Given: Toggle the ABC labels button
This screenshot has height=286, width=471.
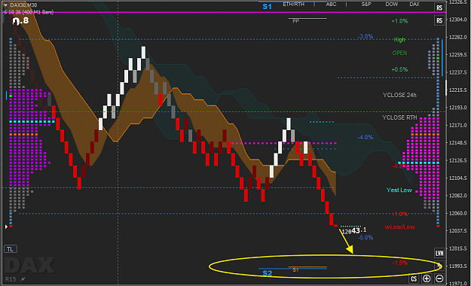Looking at the screenshot, I should 331,5.
